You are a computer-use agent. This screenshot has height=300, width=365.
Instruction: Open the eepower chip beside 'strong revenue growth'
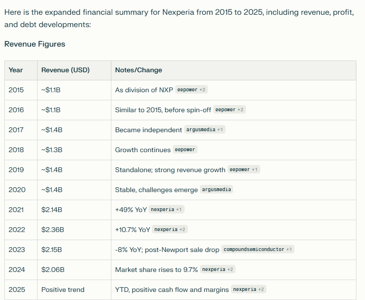(244, 170)
